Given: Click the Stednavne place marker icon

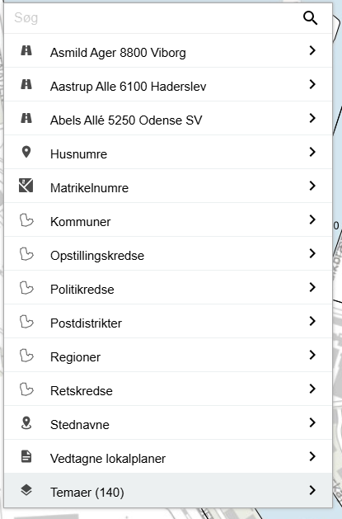Looking at the screenshot, I should 26,422.
